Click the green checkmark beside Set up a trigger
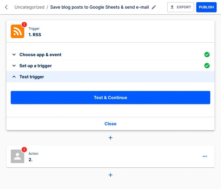 coord(207,66)
